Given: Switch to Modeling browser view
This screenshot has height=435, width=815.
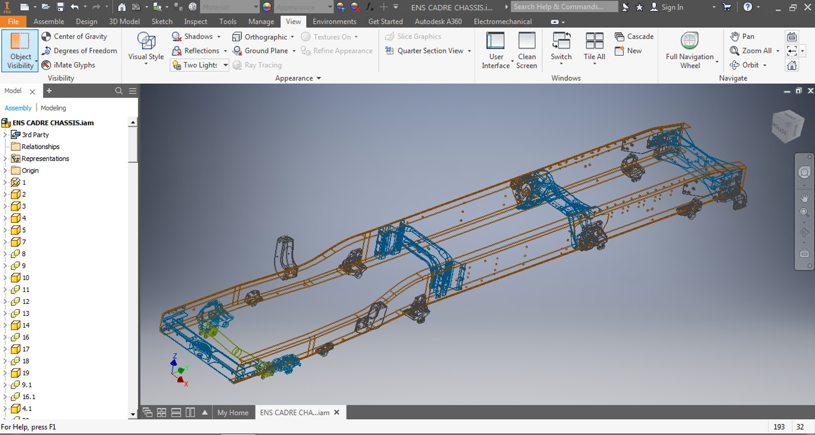Looking at the screenshot, I should coord(53,108).
